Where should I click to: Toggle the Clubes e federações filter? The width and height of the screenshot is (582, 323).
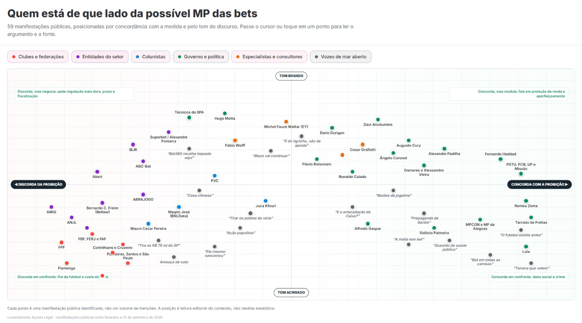(x=38, y=57)
